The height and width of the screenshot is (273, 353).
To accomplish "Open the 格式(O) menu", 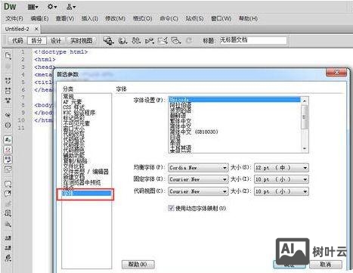I will pyautogui.click(x=142, y=18).
